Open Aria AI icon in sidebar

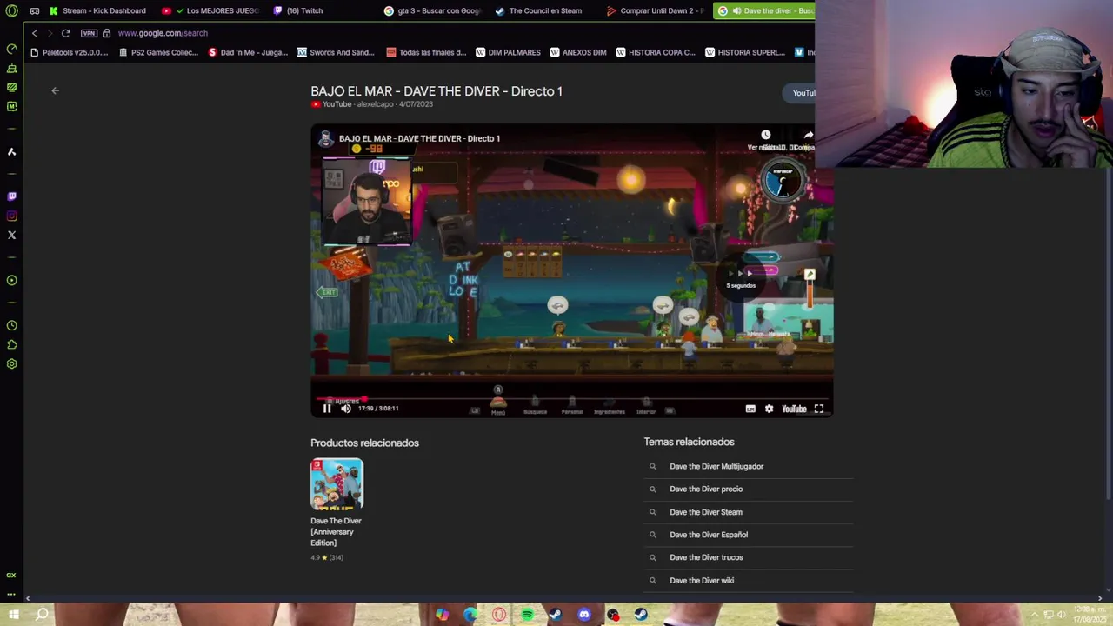click(11, 151)
